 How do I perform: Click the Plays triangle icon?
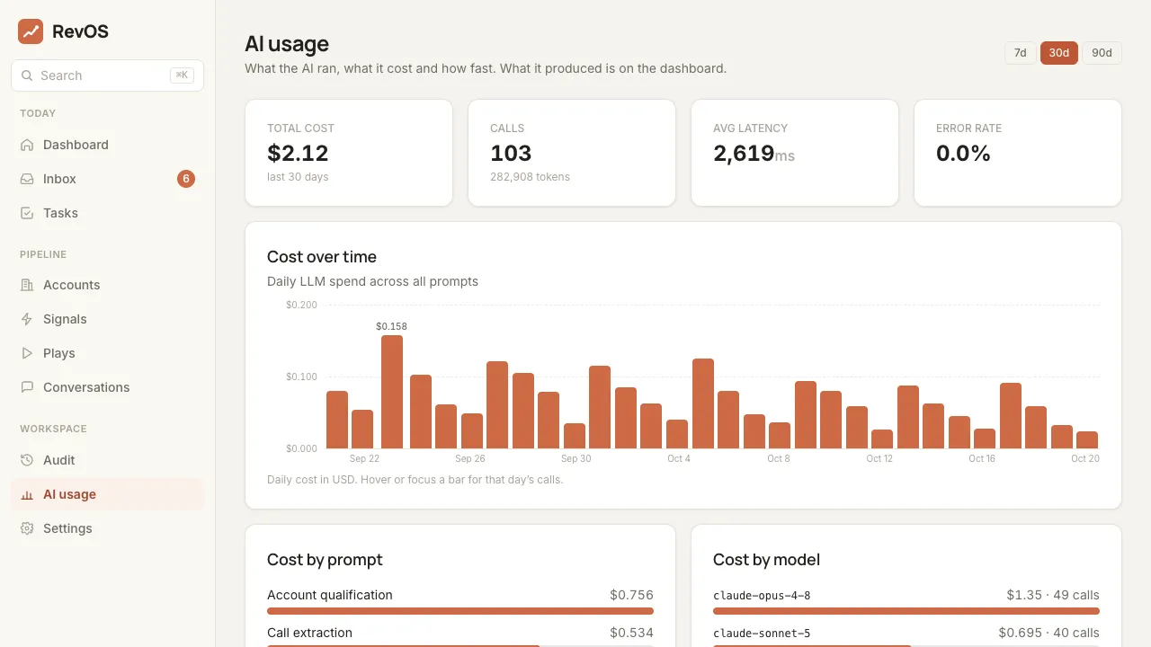click(27, 353)
